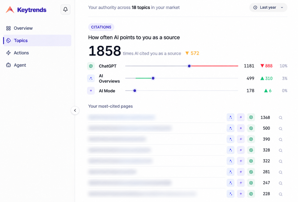
Task: Open the blurred page link with 500 citations
Action: pos(130,128)
